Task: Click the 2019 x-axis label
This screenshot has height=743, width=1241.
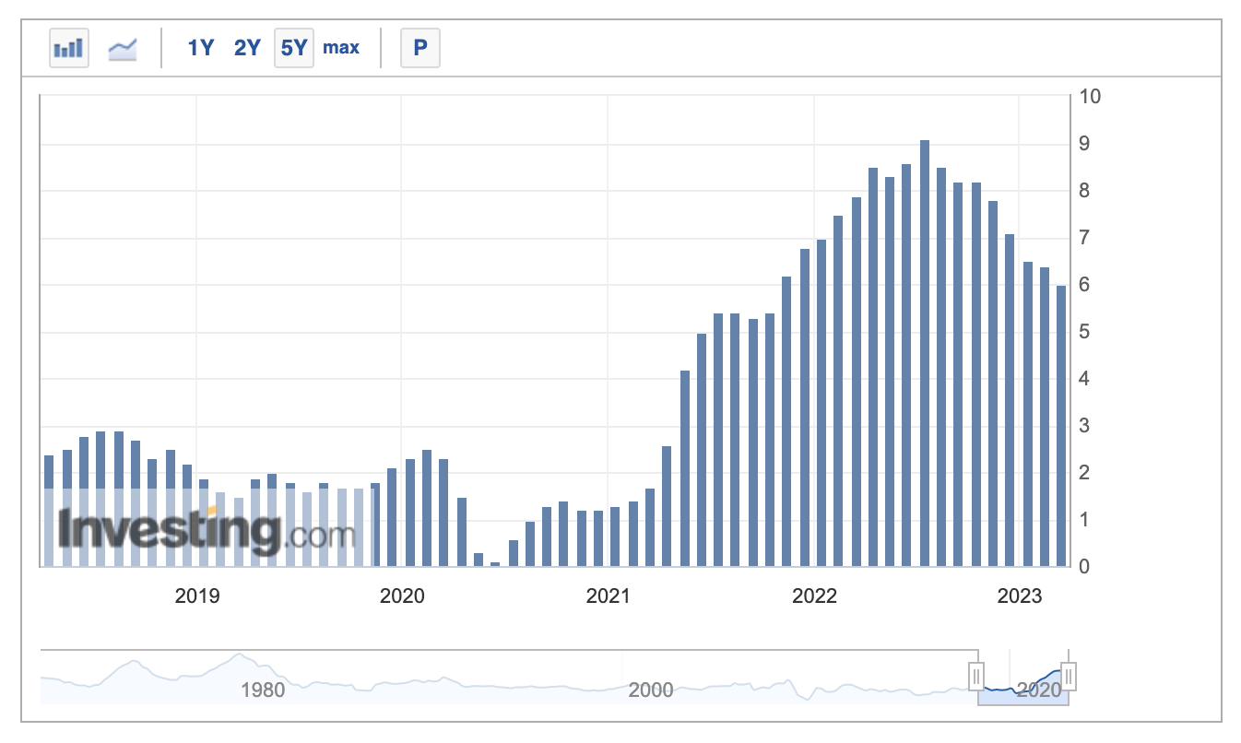Action: pos(197,596)
